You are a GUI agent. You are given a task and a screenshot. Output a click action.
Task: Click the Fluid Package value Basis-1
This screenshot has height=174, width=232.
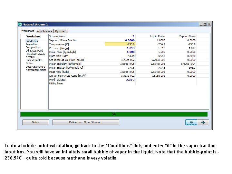coord(130,80)
